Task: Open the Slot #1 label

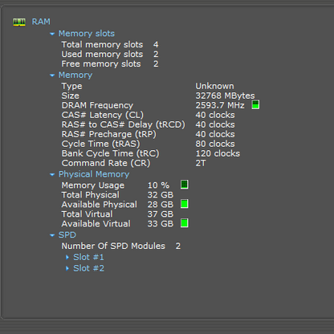Action: point(88,257)
